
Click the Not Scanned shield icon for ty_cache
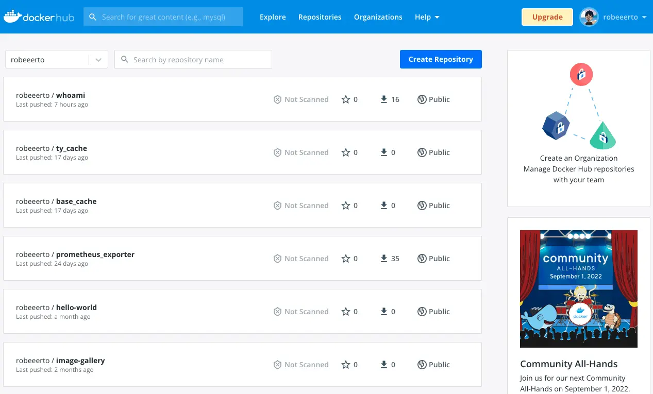(277, 152)
